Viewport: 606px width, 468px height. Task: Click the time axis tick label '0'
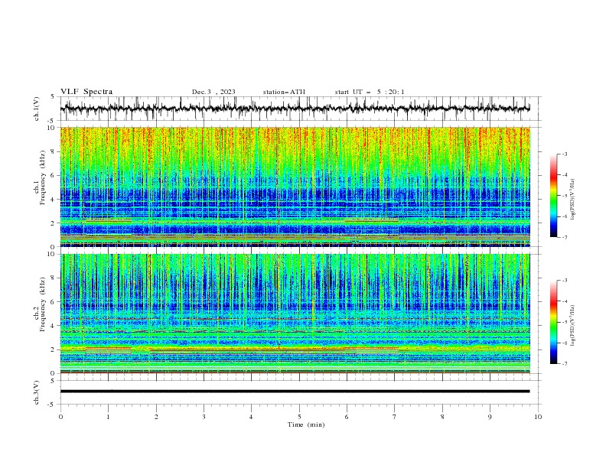tap(60, 417)
